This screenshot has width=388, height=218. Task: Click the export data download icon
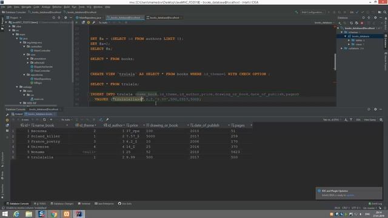346,120
